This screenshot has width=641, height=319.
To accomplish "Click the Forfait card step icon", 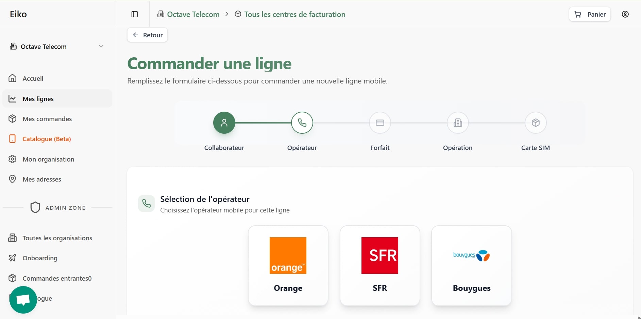I will coord(380,123).
